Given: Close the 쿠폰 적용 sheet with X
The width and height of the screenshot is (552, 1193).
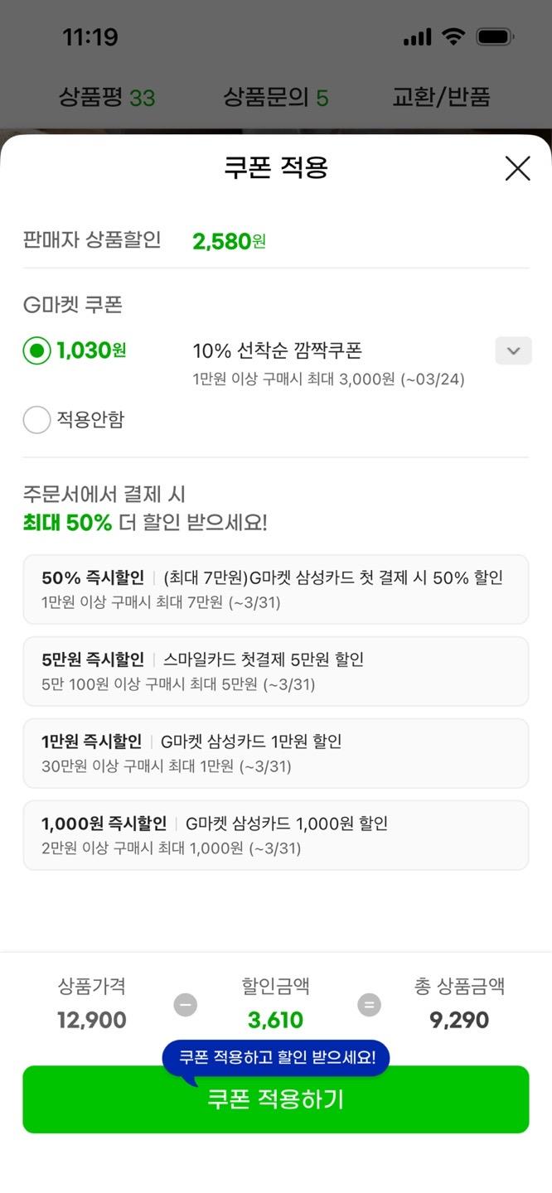Looking at the screenshot, I should point(517,169).
